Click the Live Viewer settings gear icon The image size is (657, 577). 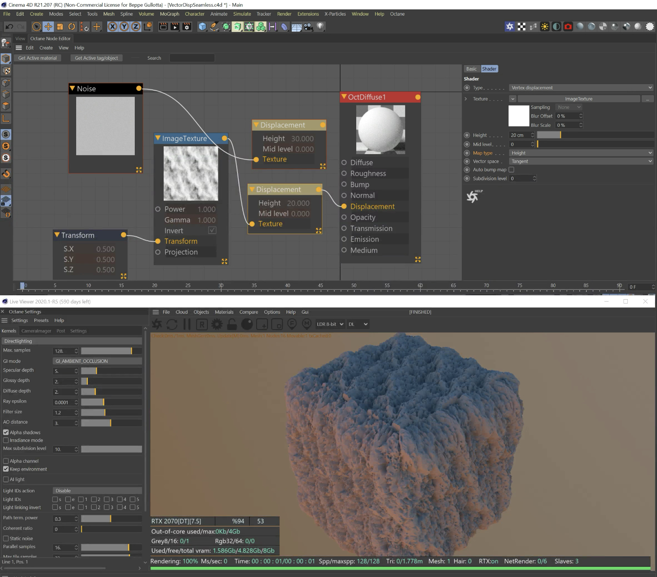click(217, 324)
